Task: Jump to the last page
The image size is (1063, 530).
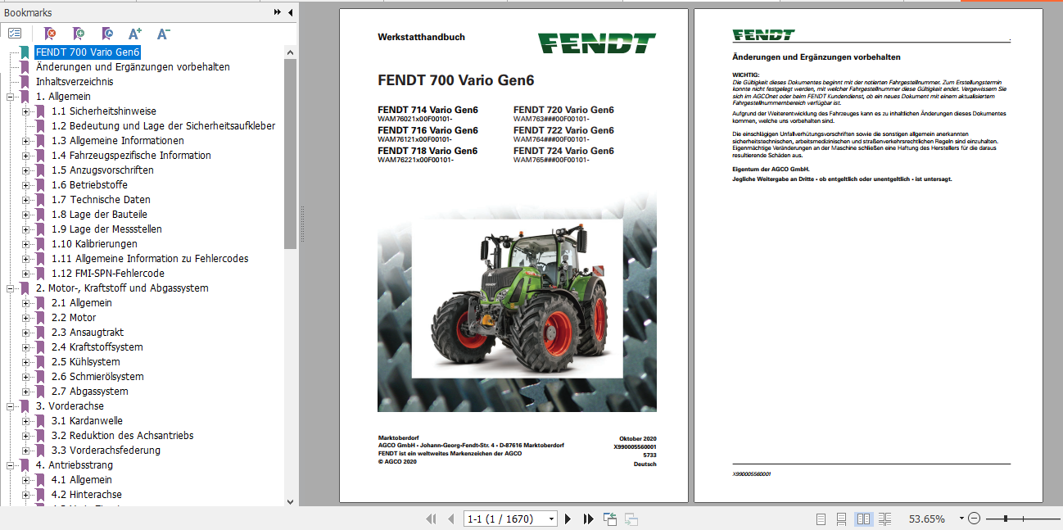Action: coord(588,519)
